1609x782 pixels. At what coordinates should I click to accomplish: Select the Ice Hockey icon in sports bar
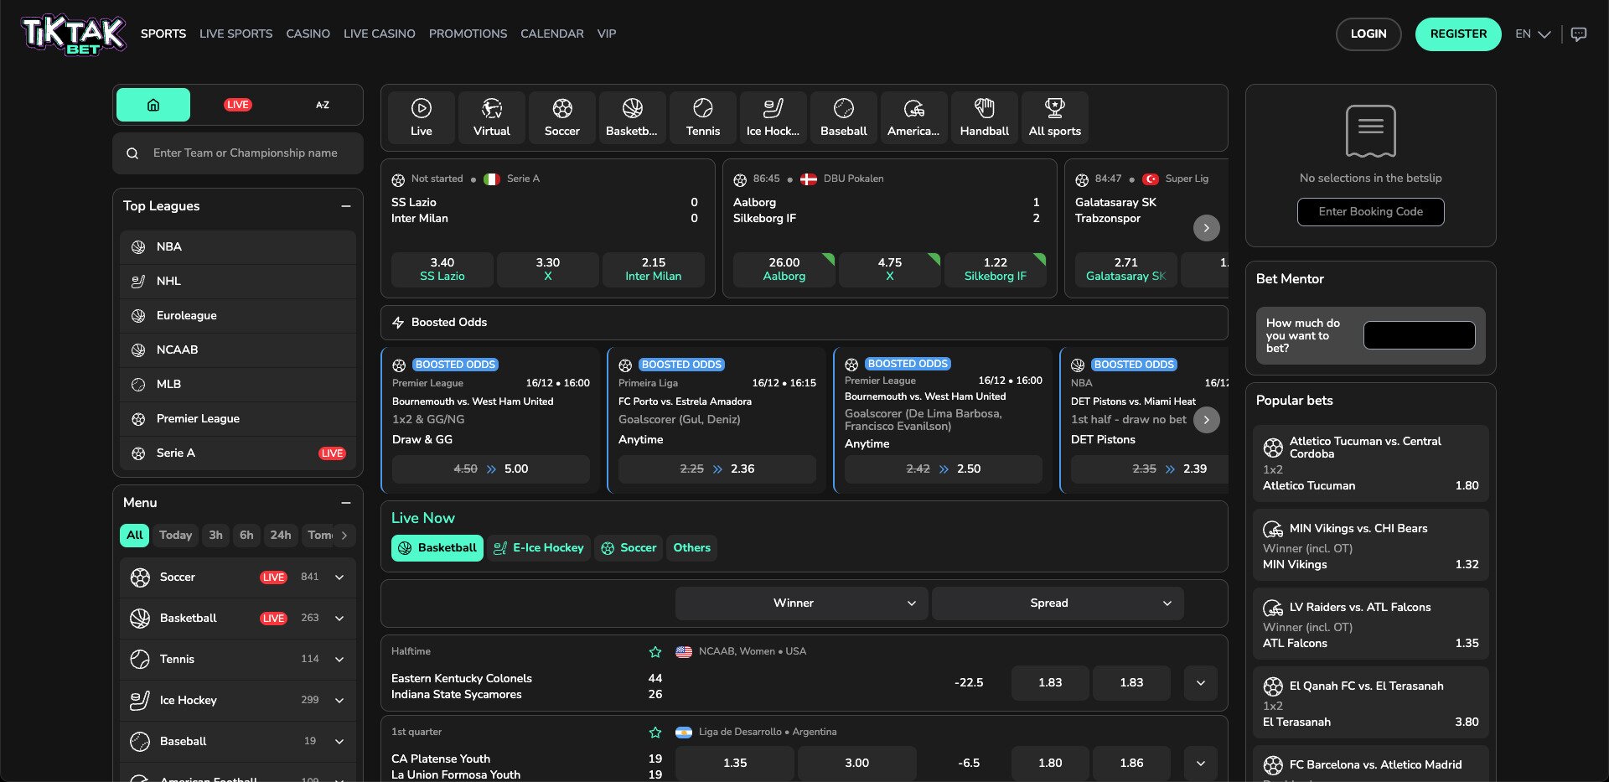tap(772, 117)
